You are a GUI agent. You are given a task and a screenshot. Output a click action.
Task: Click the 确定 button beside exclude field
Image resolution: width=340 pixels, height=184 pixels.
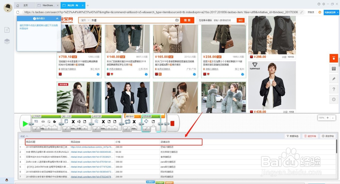(241, 20)
